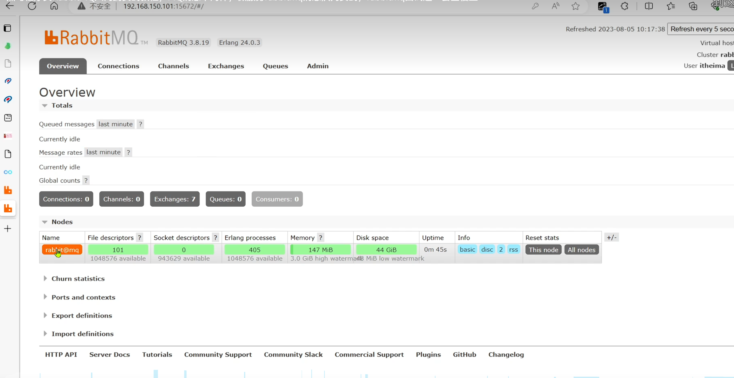Click the browser refresh icon
Image resolution: width=734 pixels, height=378 pixels.
point(32,6)
